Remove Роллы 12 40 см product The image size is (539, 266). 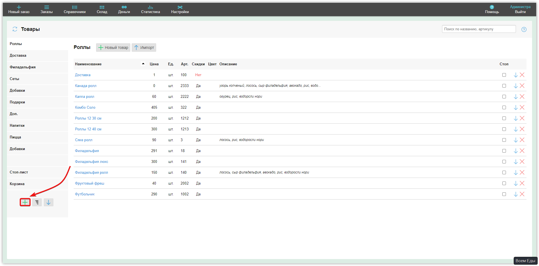[x=522, y=129]
